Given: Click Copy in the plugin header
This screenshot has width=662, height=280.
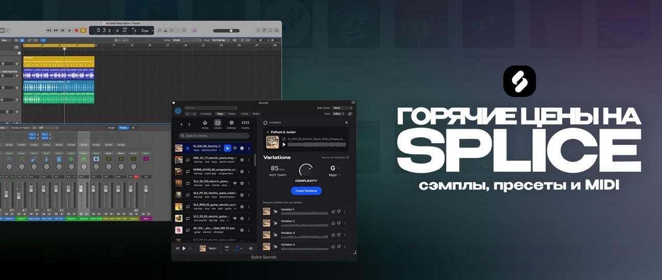Looking at the screenshot, I should point(220,113).
